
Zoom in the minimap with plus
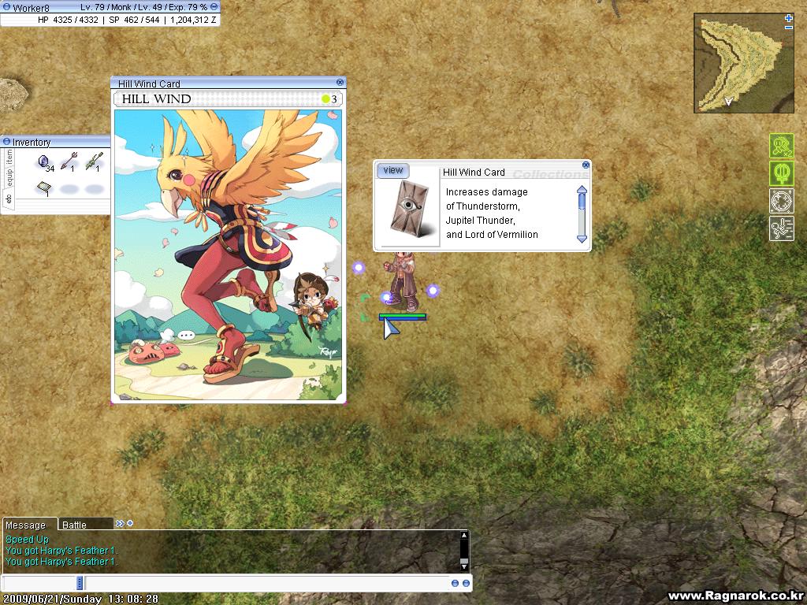[788, 18]
